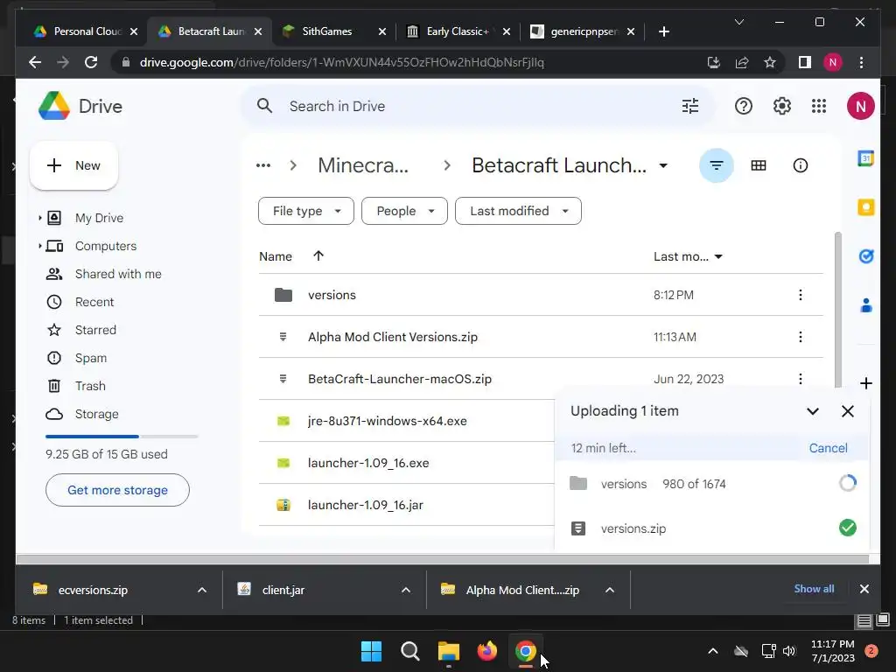Open Spam section

coord(91,358)
